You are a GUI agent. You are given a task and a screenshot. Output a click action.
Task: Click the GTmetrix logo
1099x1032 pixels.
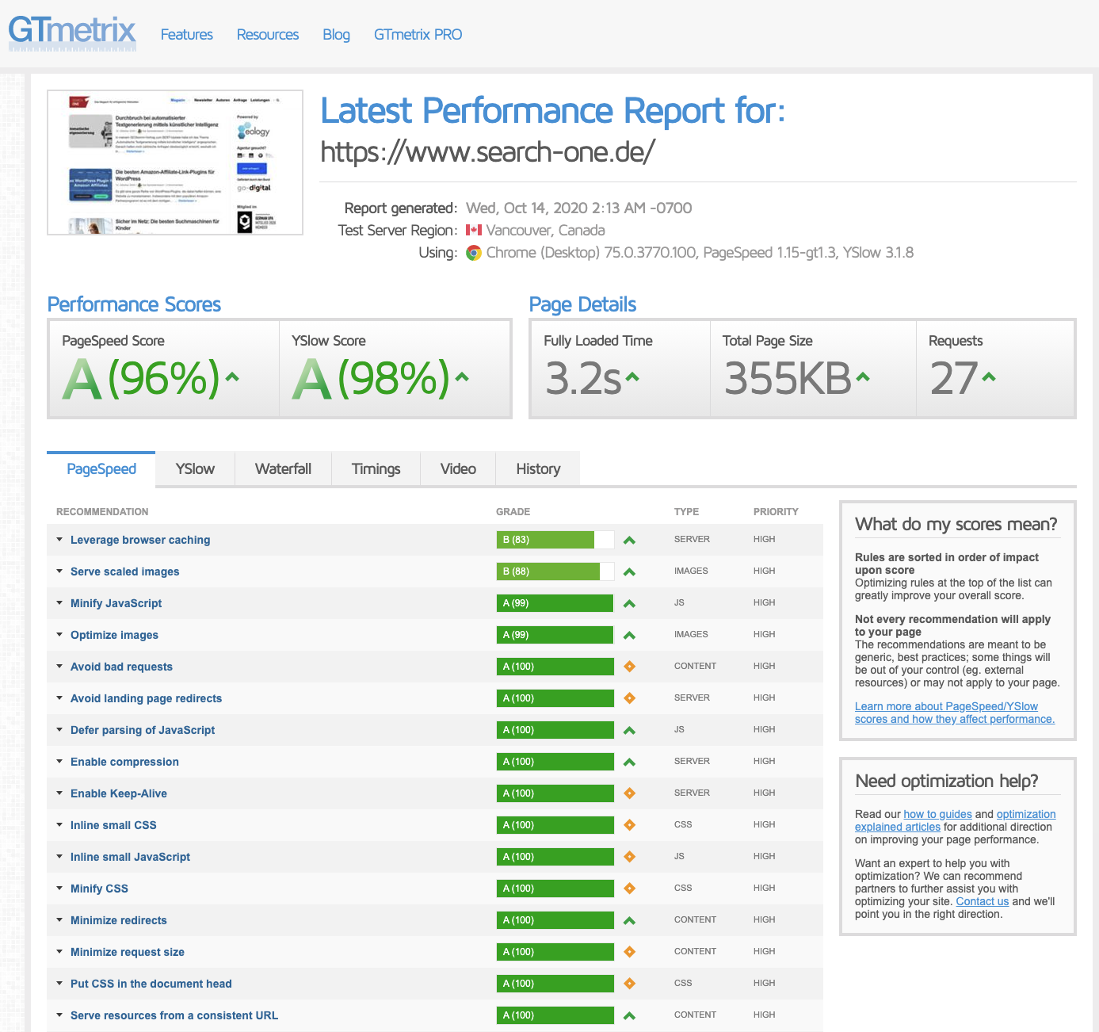point(72,32)
